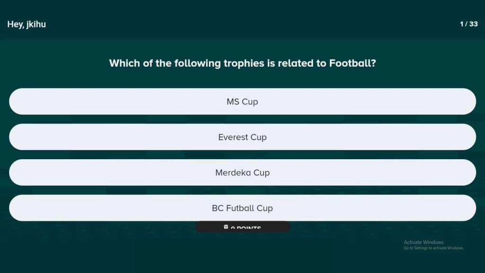This screenshot has height=273, width=485.
Task: Click the letters MS in first option
Action: point(233,101)
